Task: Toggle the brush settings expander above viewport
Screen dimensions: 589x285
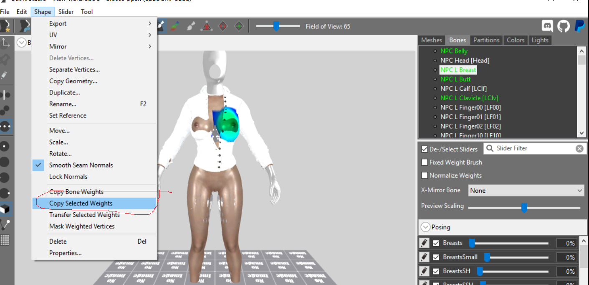Action: [21, 43]
